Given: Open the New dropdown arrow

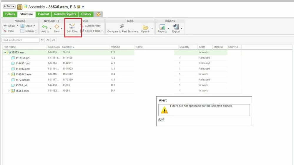Looking at the screenshot, I should pyautogui.click(x=61, y=28).
